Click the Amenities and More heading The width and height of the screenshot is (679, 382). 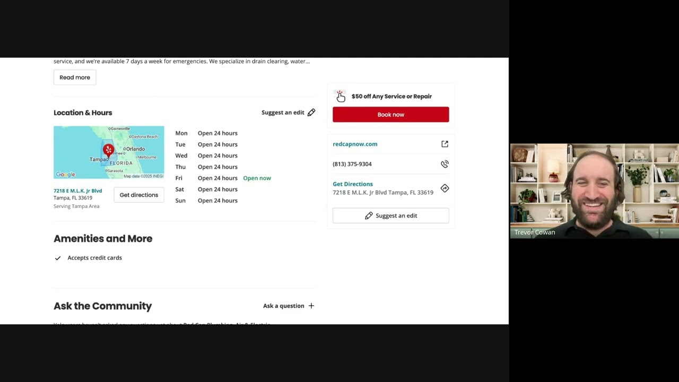coord(103,239)
